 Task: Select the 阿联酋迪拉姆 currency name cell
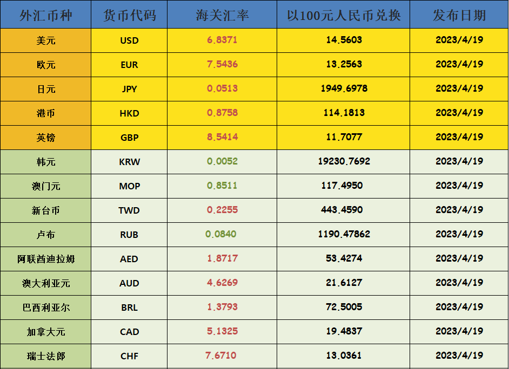click(46, 259)
